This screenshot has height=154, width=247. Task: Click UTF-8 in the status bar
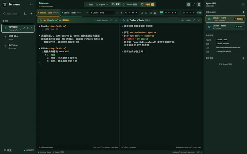pyautogui.click(x=199, y=152)
